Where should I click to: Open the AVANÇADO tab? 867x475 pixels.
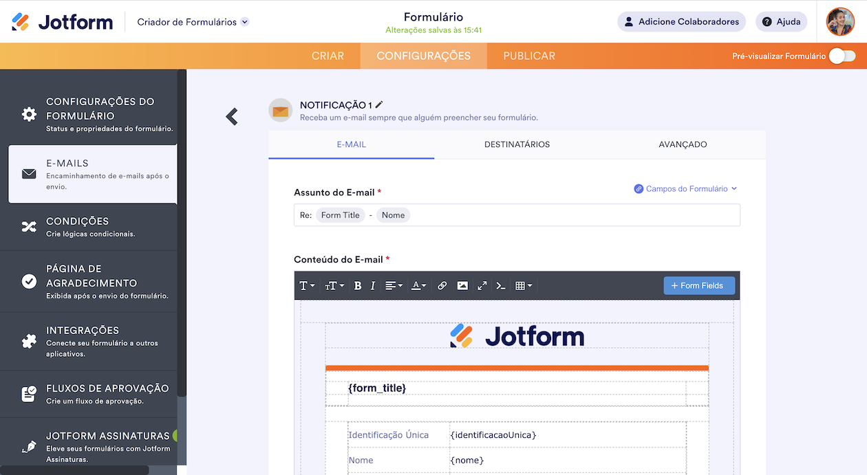tap(683, 144)
